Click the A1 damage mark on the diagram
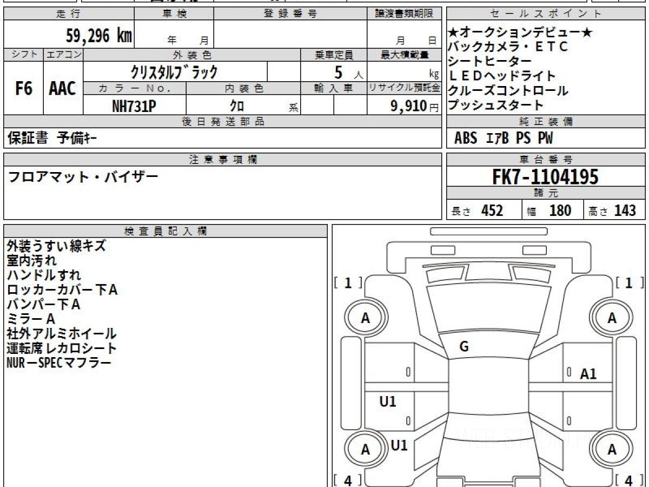 coord(588,373)
